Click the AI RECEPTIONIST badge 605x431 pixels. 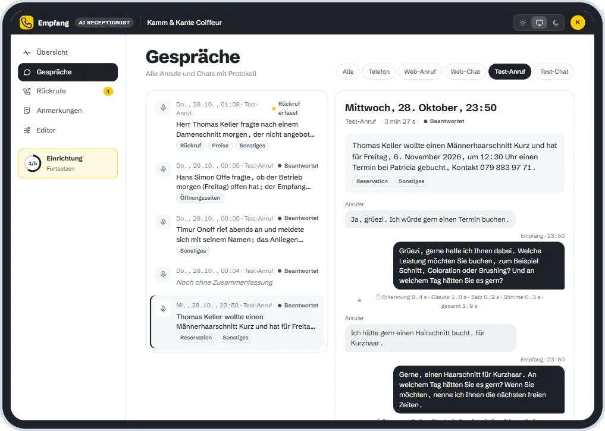104,23
